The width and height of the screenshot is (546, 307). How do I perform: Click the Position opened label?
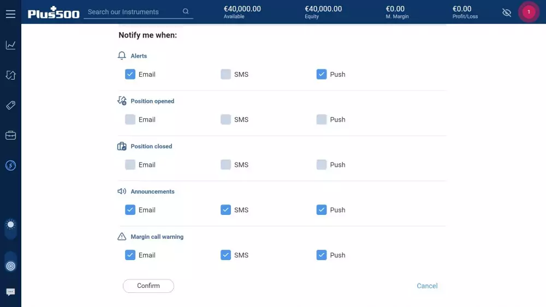point(152,101)
